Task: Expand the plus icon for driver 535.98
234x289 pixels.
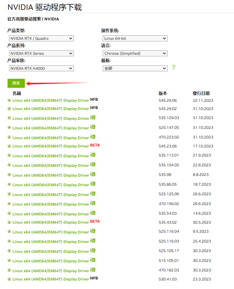Action: (x=9, y=175)
